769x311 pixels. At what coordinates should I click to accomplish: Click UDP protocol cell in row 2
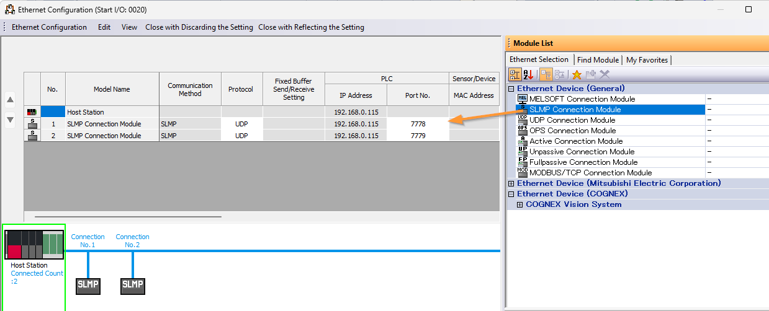[241, 136]
